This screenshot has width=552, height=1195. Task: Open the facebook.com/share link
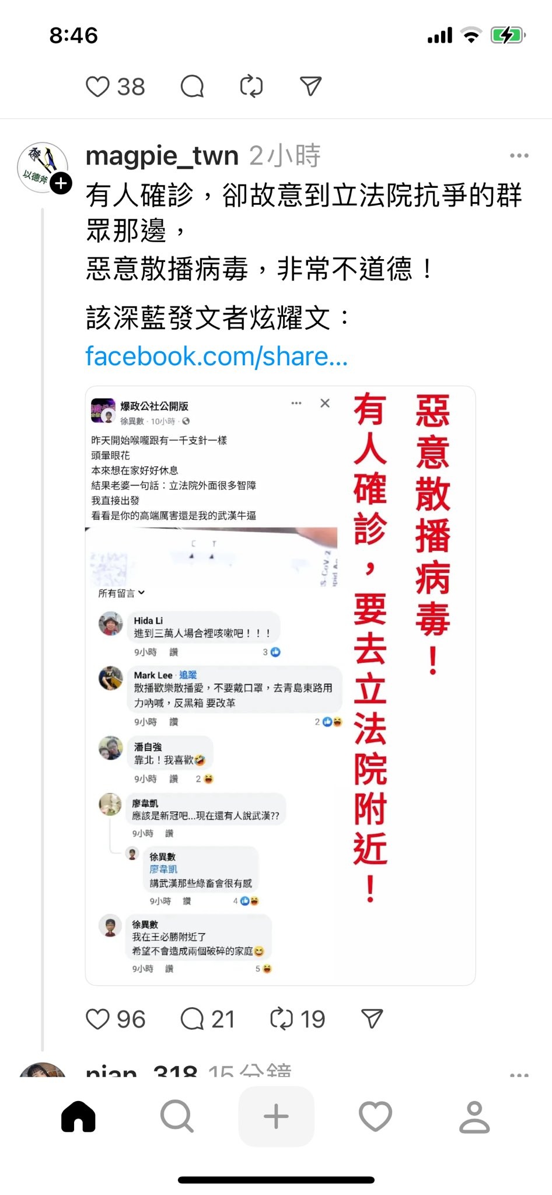(216, 356)
